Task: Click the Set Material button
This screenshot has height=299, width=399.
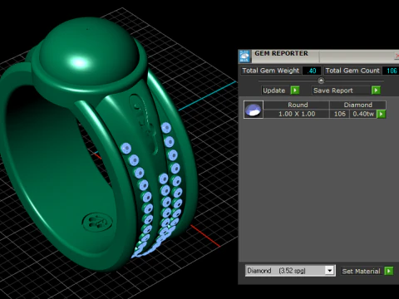Action: click(362, 271)
